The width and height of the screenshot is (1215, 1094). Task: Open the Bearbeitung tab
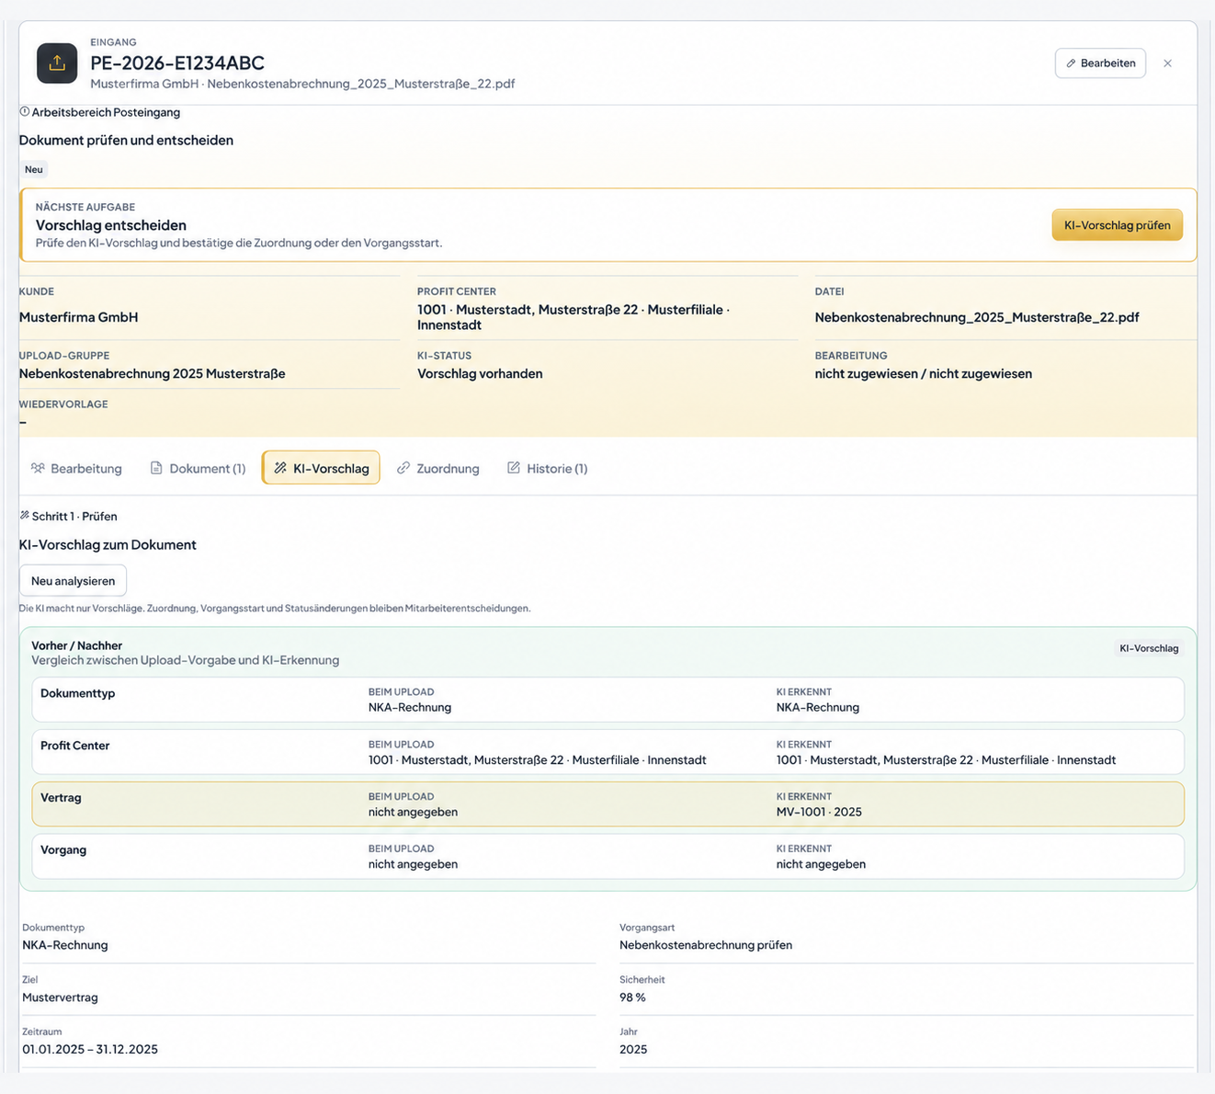[x=76, y=468]
